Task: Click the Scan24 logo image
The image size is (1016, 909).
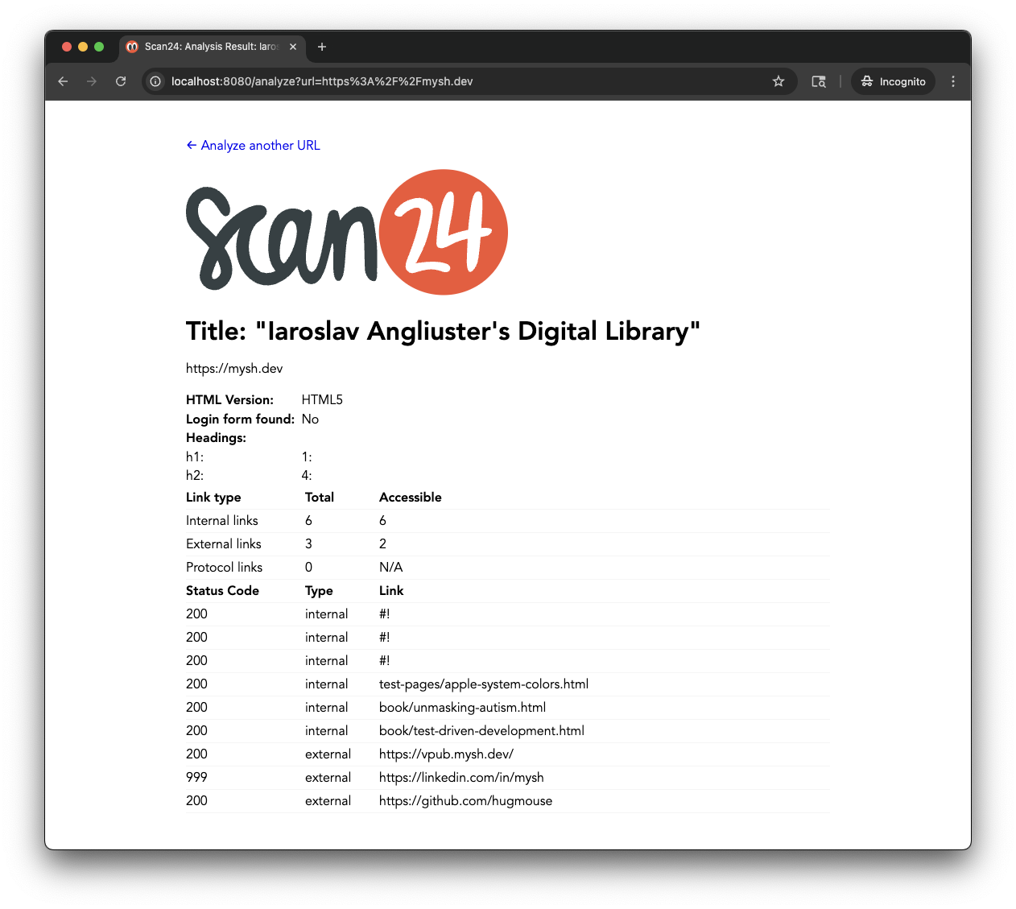Action: click(347, 232)
